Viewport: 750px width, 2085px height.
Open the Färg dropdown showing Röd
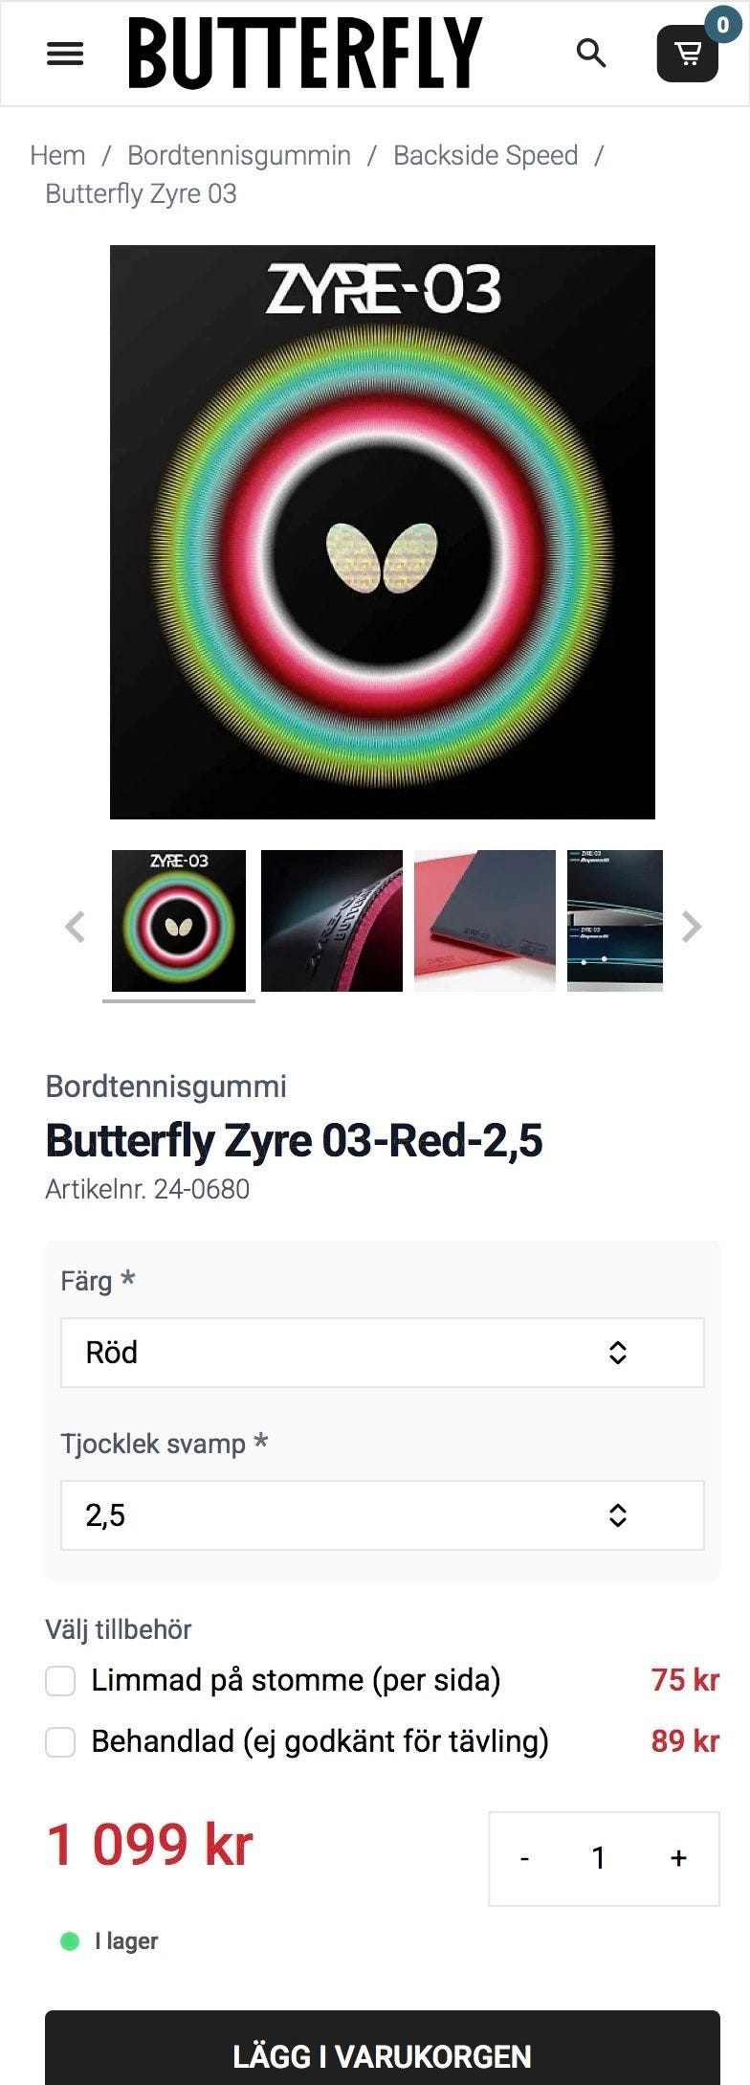pyautogui.click(x=383, y=1352)
